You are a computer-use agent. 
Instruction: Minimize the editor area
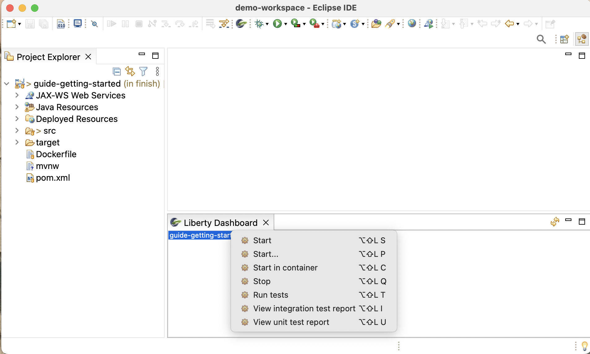[568, 54]
